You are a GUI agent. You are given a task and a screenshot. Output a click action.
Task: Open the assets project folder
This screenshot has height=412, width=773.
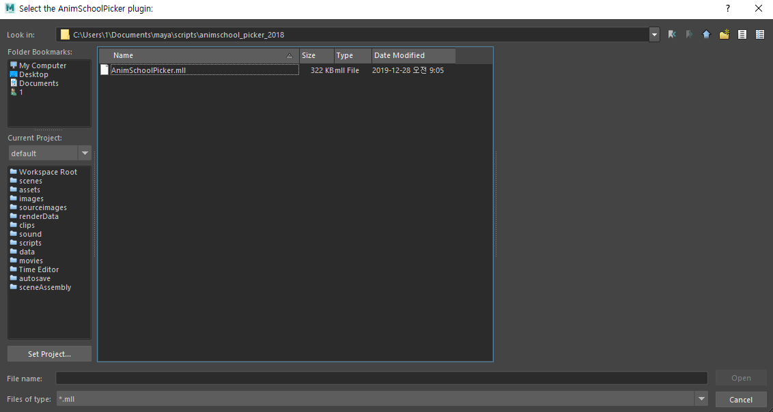tap(29, 190)
